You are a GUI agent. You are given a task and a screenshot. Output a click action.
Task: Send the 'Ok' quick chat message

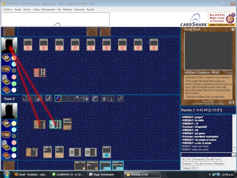183,159
